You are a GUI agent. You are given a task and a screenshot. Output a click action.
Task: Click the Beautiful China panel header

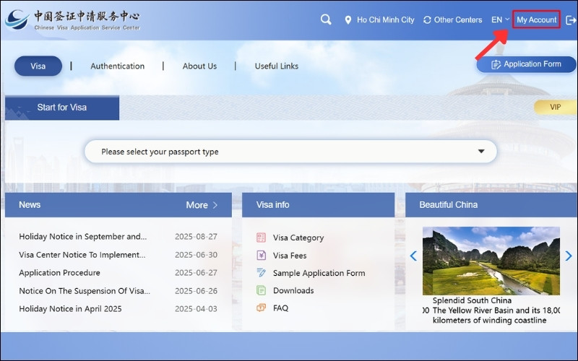click(491, 205)
